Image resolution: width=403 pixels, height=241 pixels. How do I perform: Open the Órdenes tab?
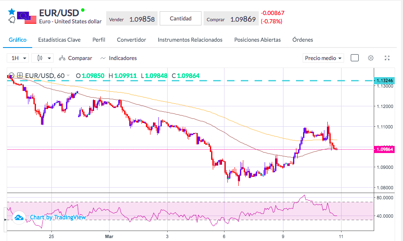pyautogui.click(x=303, y=40)
